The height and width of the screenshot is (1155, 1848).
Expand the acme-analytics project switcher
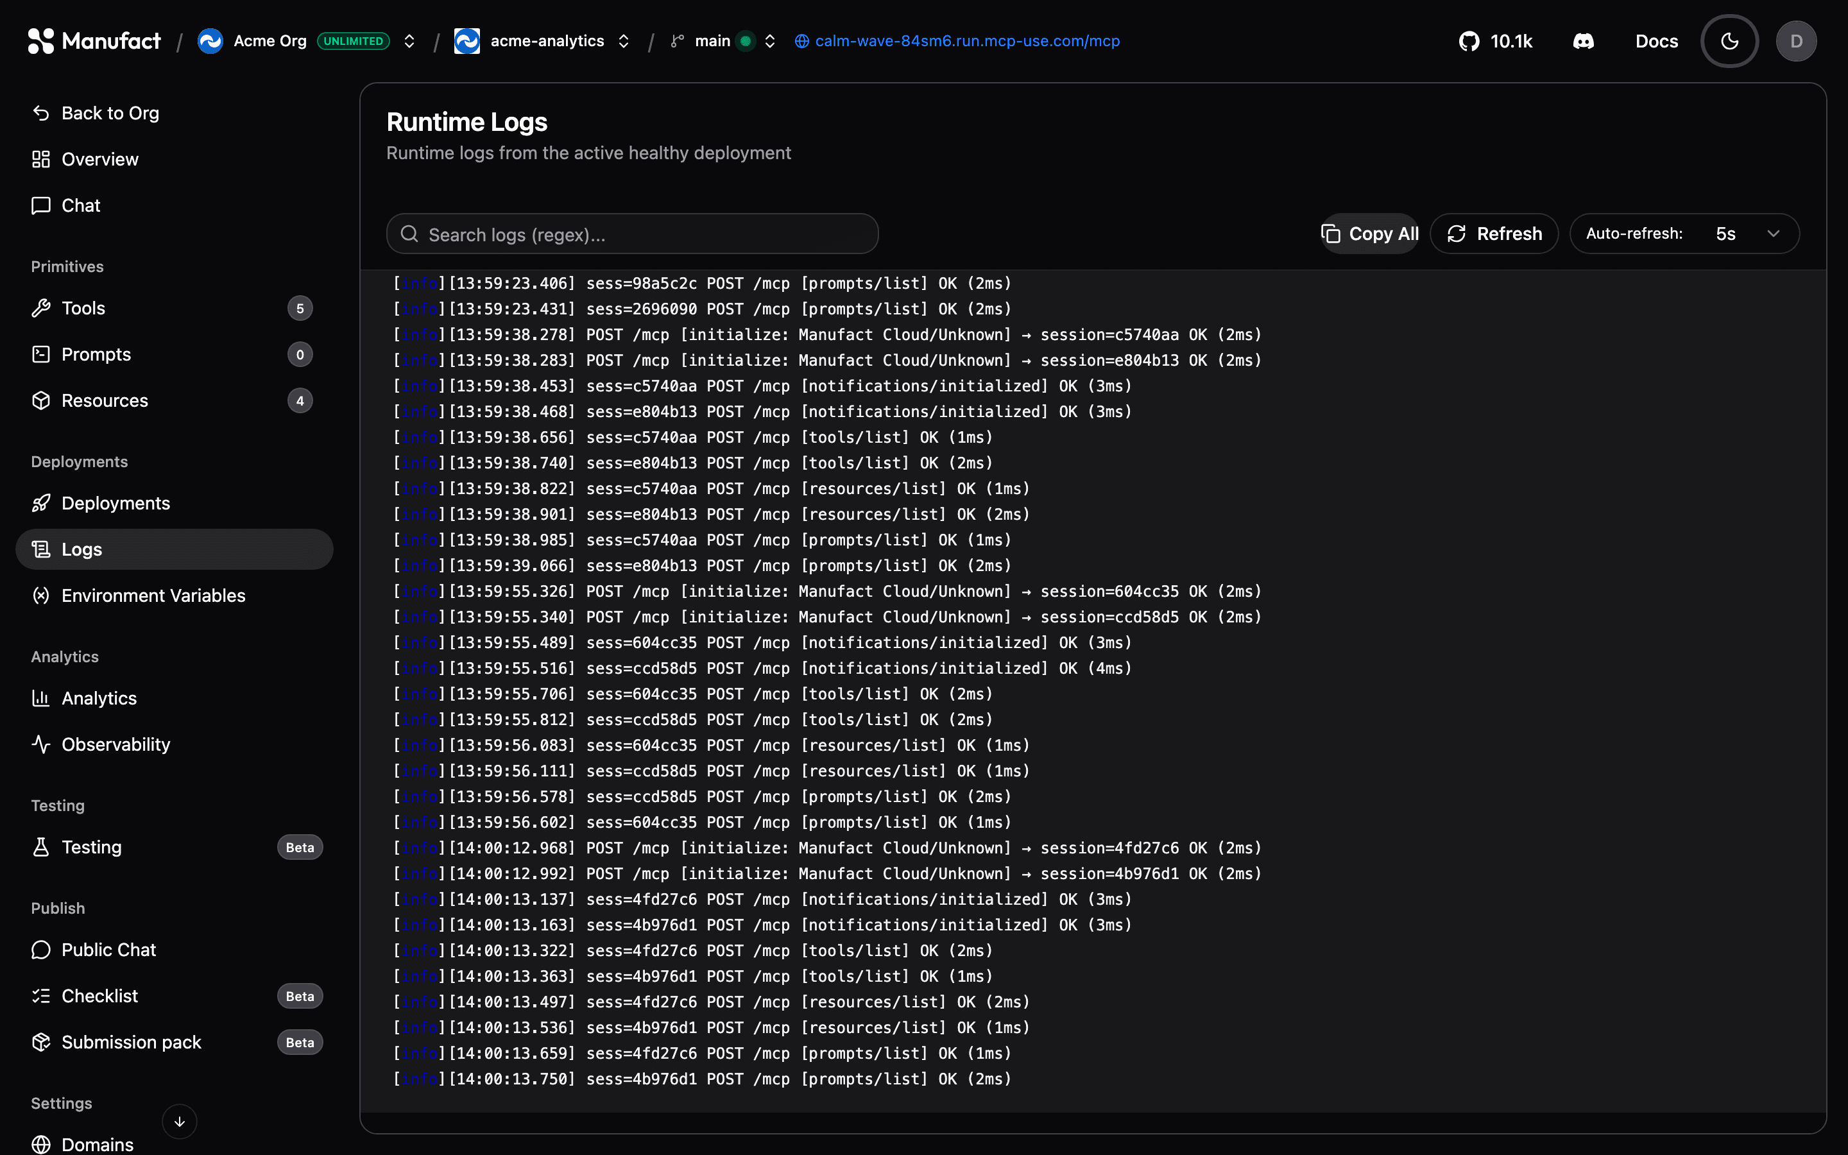coord(624,41)
